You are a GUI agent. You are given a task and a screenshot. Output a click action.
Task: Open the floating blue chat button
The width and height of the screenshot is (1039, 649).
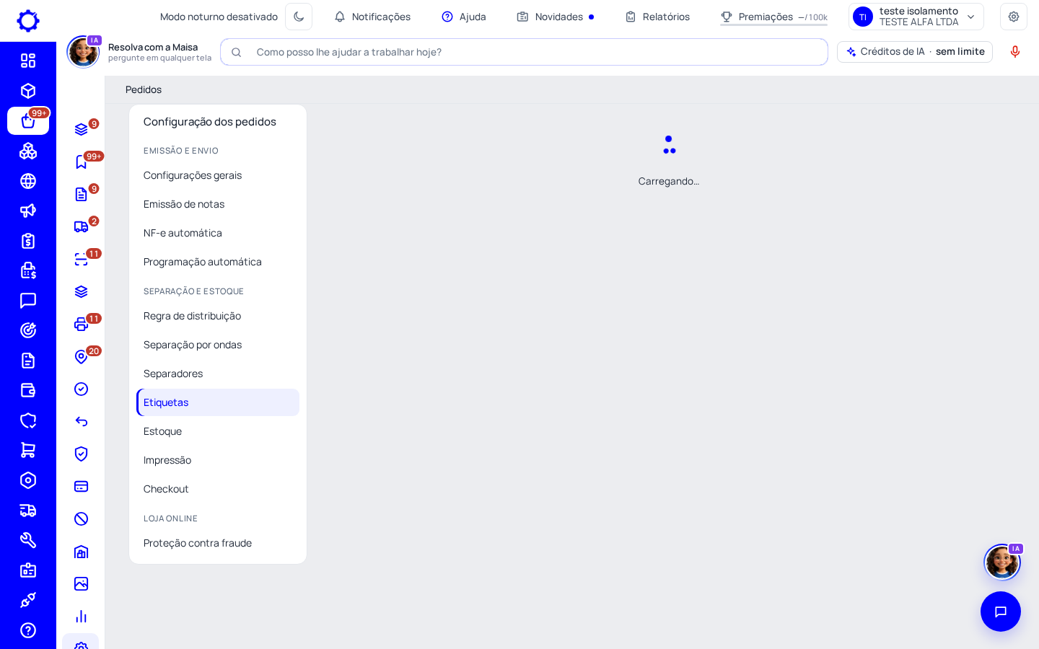tap(1001, 612)
